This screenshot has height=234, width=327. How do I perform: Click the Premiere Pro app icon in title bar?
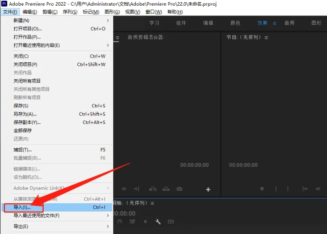[x=4, y=3]
